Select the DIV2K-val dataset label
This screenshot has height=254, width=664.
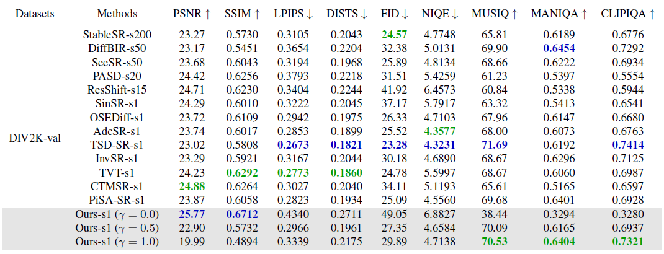(x=35, y=138)
